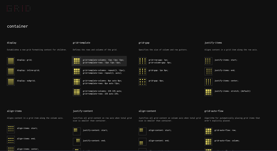Click the GRID logo at top left
The image size is (277, 151).
[x=18, y=8]
